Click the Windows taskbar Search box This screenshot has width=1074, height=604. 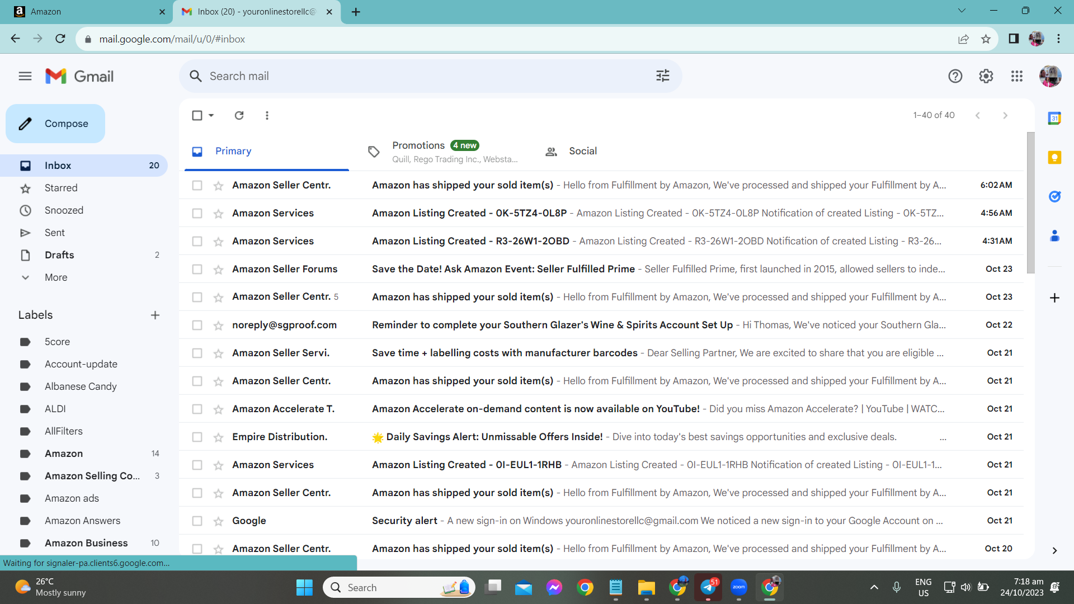399,587
